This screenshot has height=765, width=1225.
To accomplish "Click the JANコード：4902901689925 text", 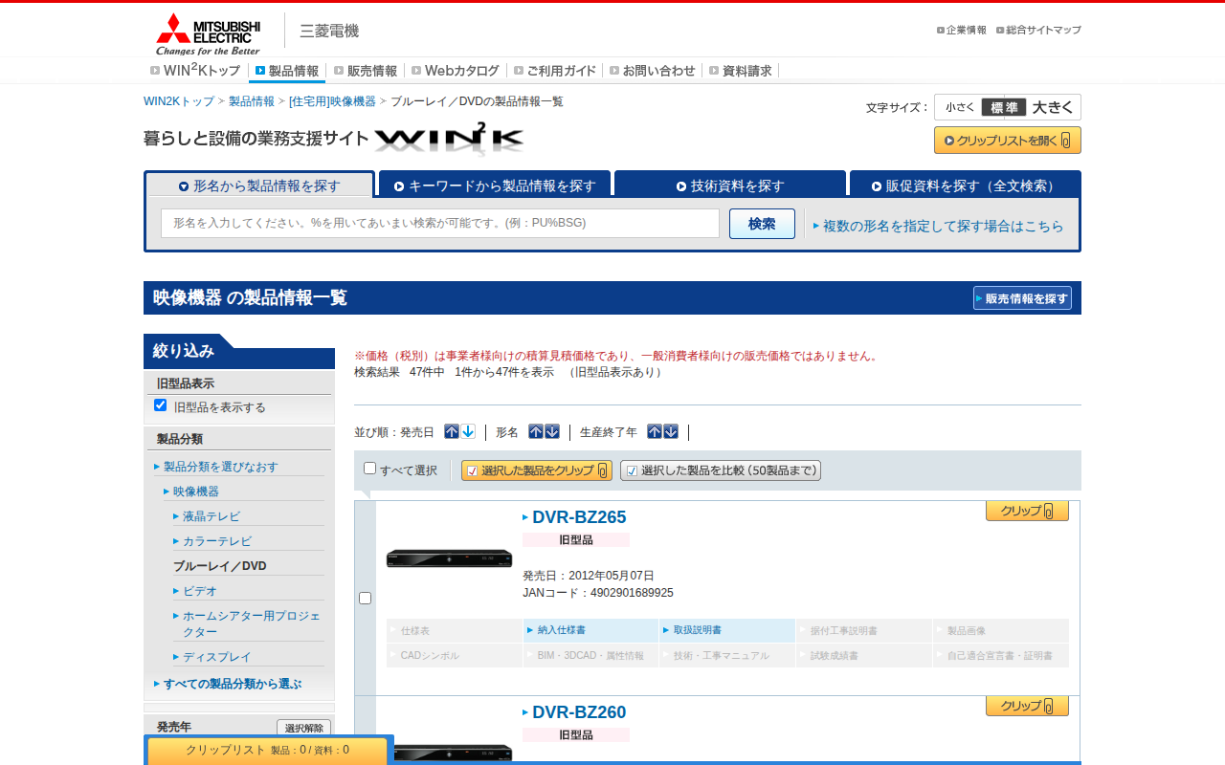I will coord(598,593).
